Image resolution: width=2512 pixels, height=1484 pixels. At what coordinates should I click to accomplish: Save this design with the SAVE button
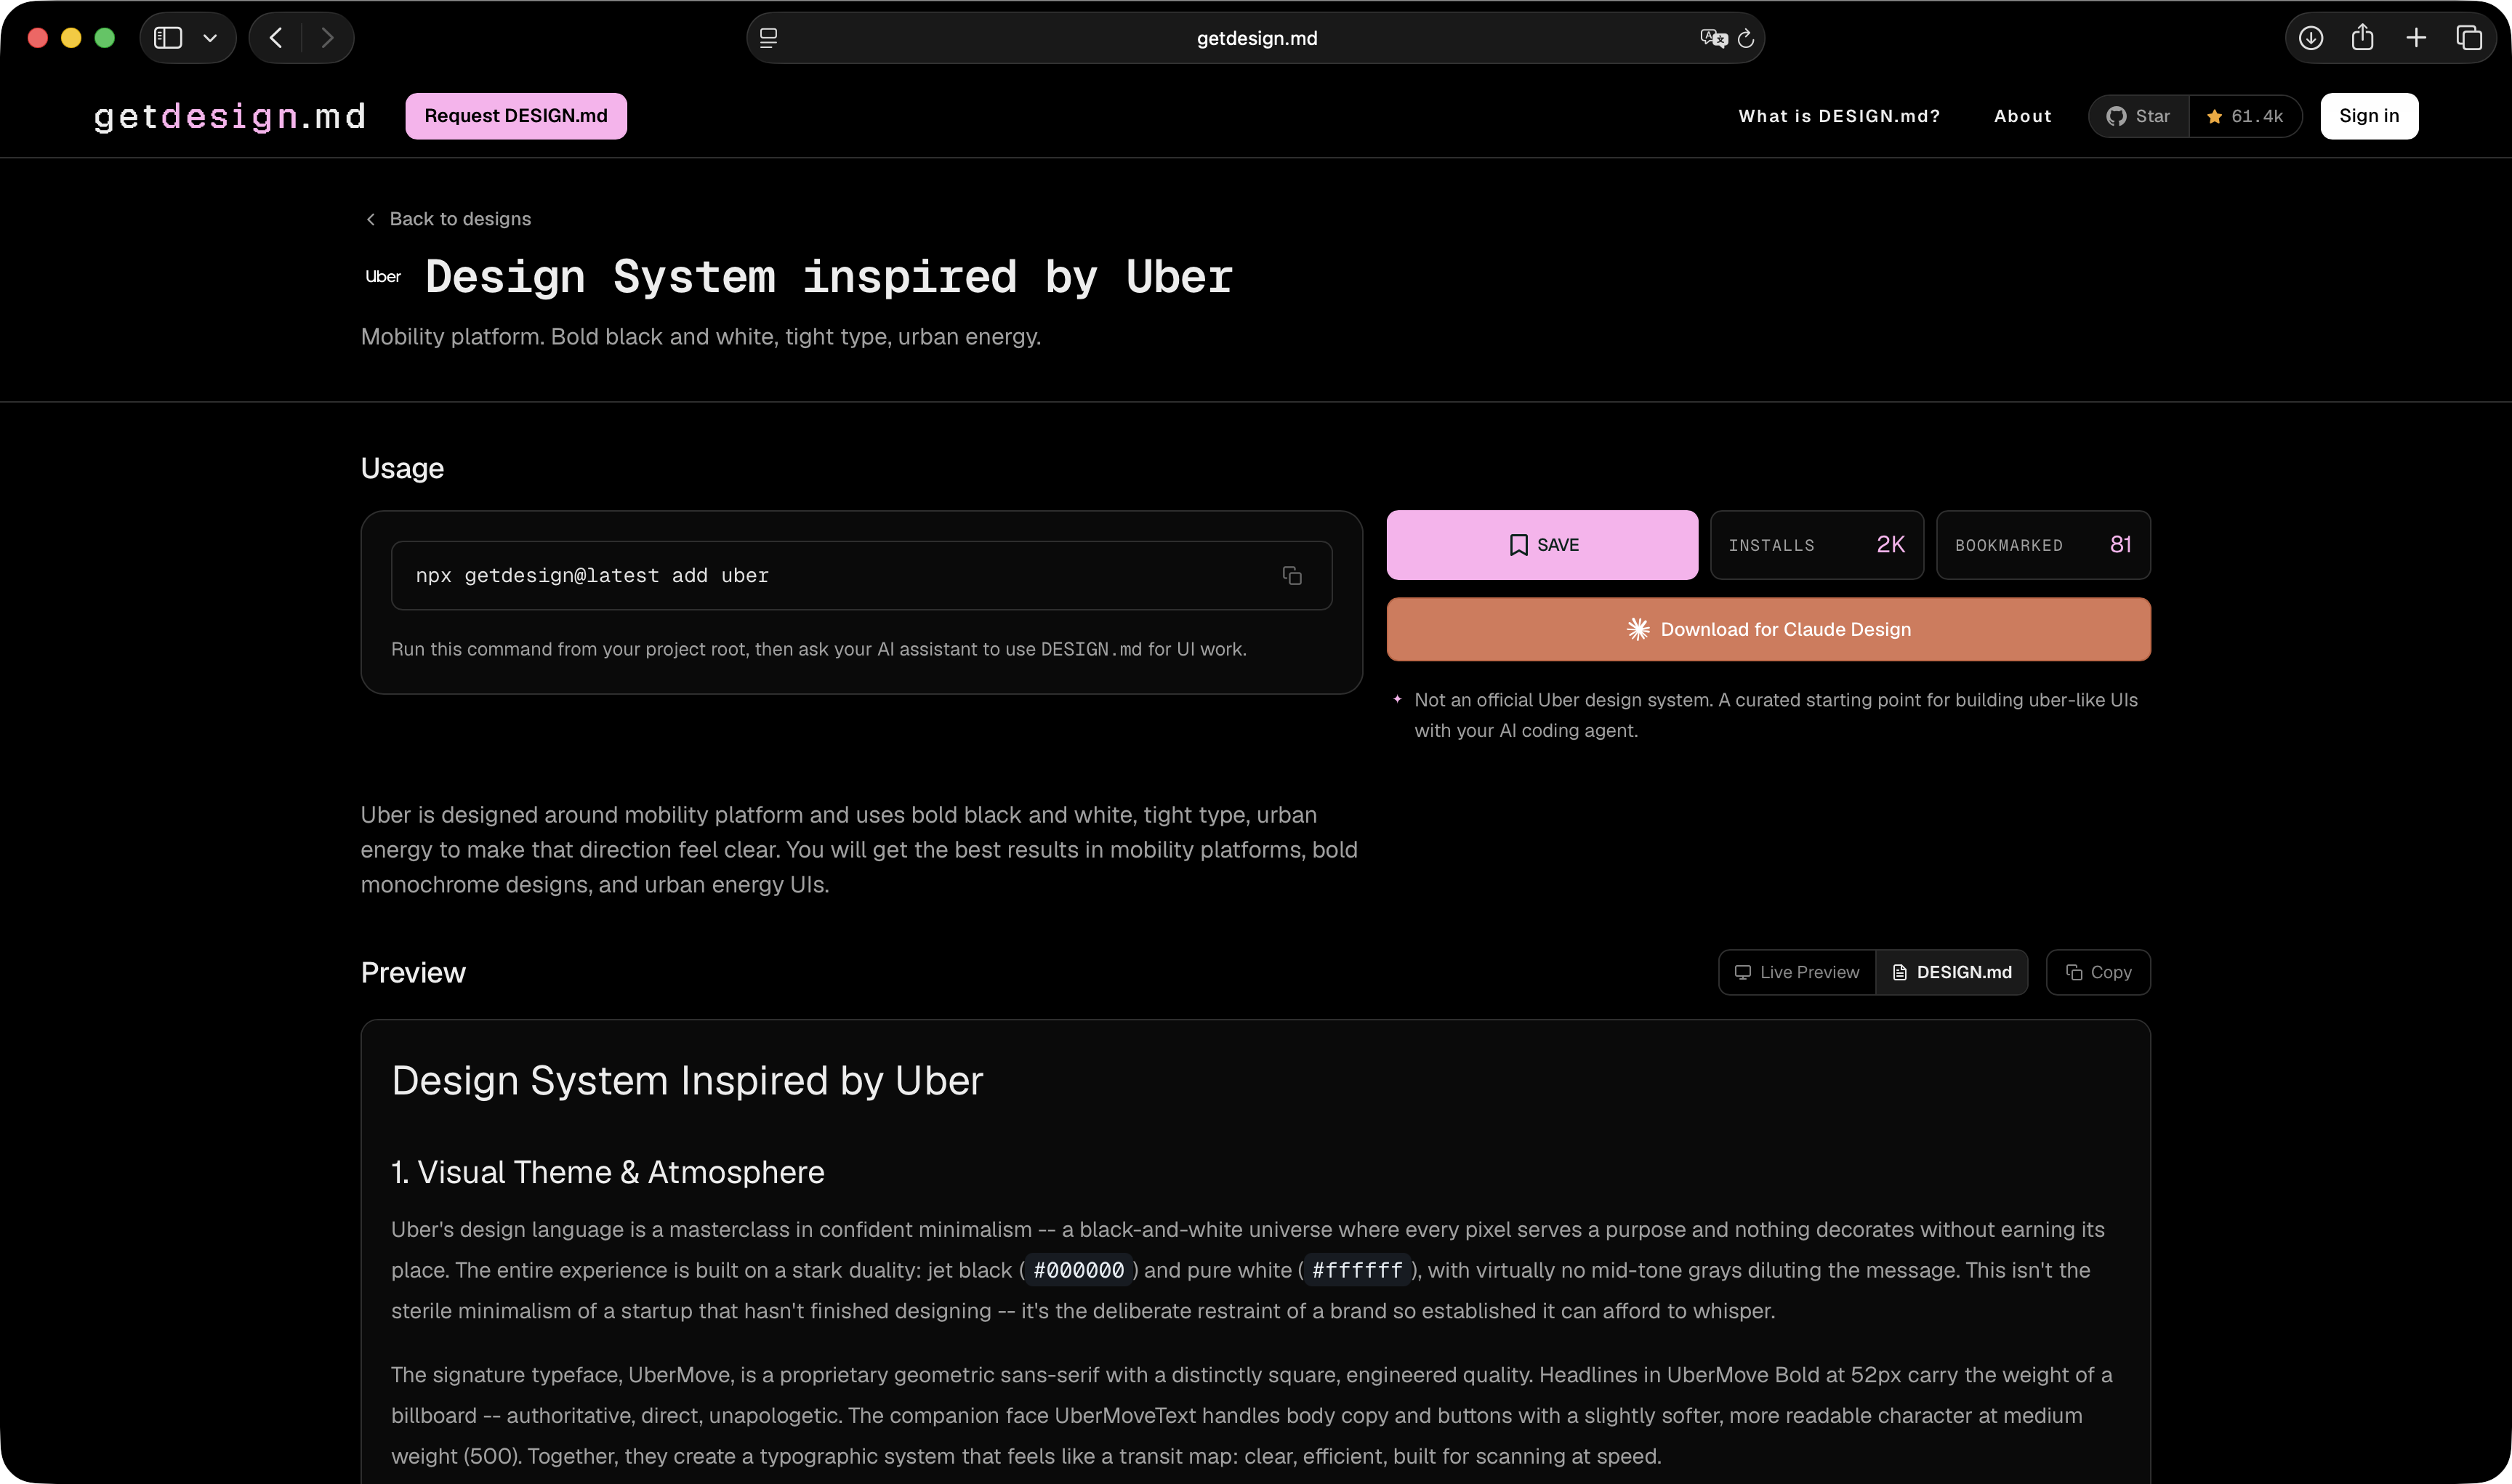[x=1542, y=545]
